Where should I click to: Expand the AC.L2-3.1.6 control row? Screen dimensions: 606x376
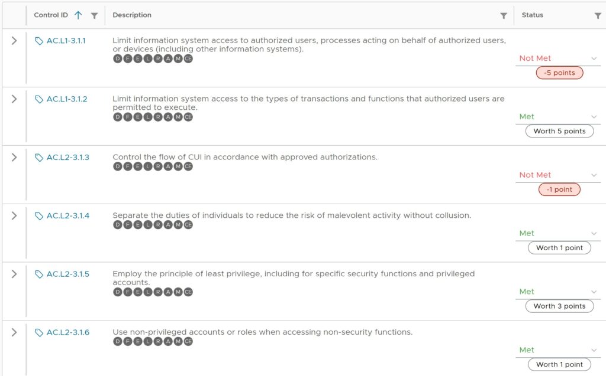pos(14,332)
